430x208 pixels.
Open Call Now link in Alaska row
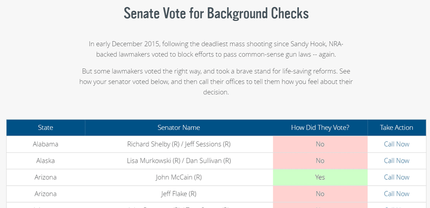click(396, 161)
